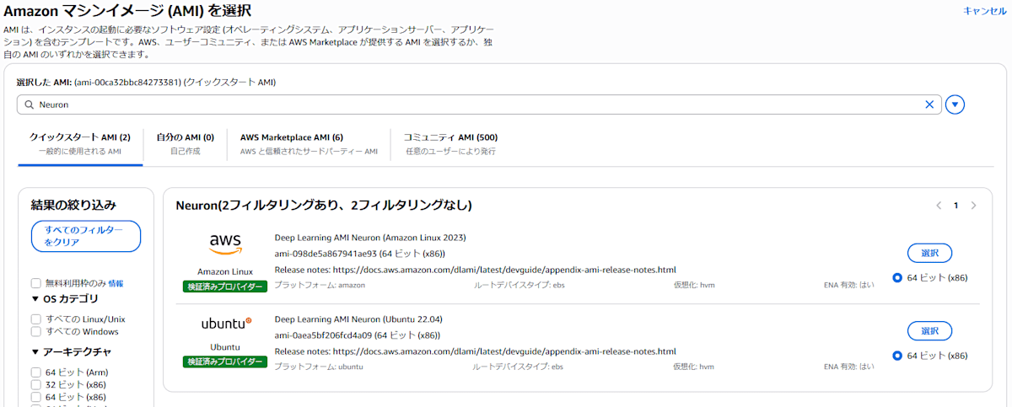The width and height of the screenshot is (1012, 407).
Task: Select the Ubuntu 22.04 Neuron AMI
Action: [x=929, y=330]
